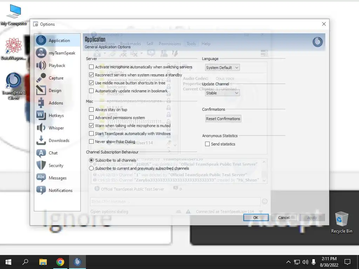359x269 pixels.
Task: Uncheck Warn when talking while microphone is muted
Action: point(92,126)
